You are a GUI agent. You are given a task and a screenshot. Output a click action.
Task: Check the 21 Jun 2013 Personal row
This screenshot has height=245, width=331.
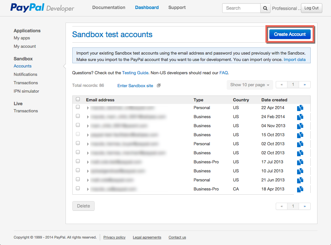point(78,179)
